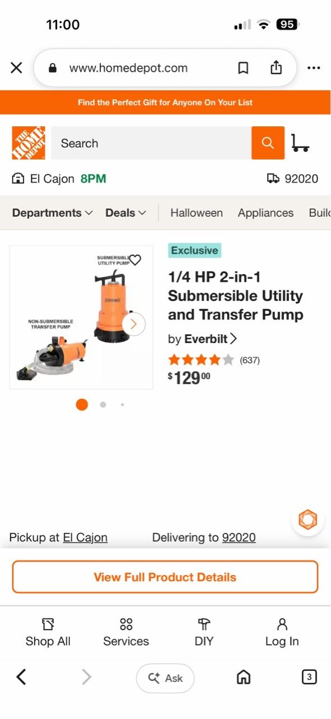Bookmark this page in browser bar
331x719 pixels.
click(243, 68)
